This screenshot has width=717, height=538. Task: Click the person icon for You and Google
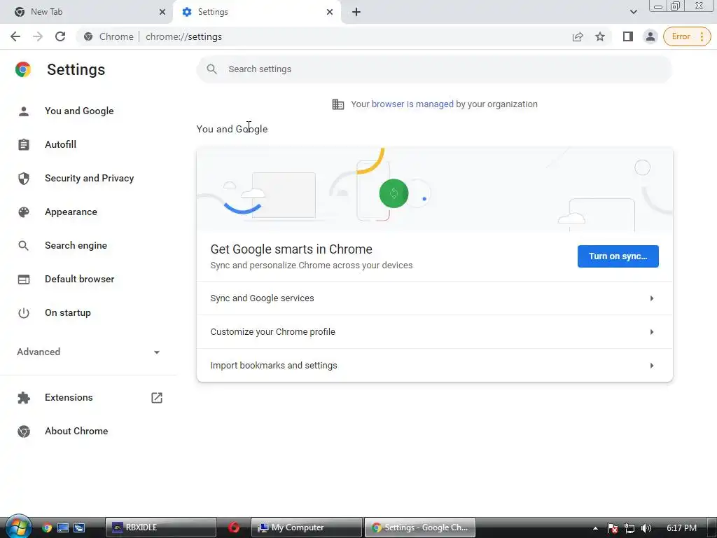tap(24, 111)
